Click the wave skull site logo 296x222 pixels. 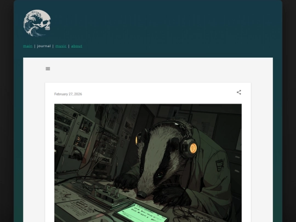point(37,23)
